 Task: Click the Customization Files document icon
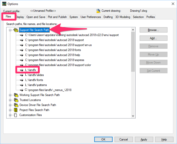tap(16, 115)
